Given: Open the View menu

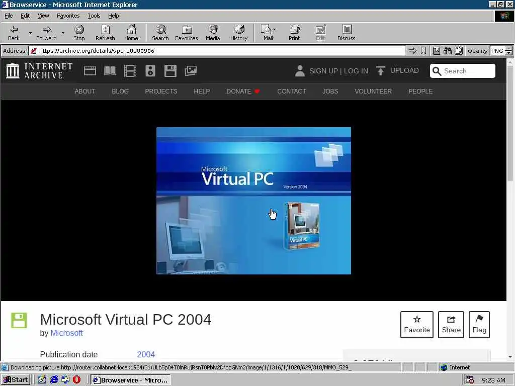Looking at the screenshot, I should pos(43,16).
